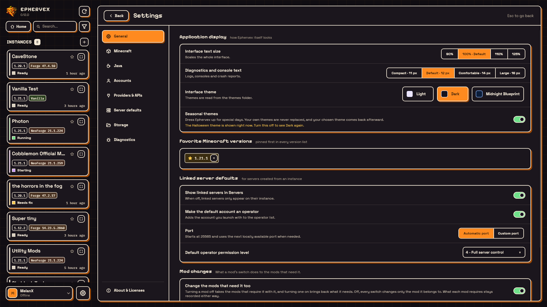Go to Storage settings section
Viewport: 547px width, 307px height.
(133, 125)
